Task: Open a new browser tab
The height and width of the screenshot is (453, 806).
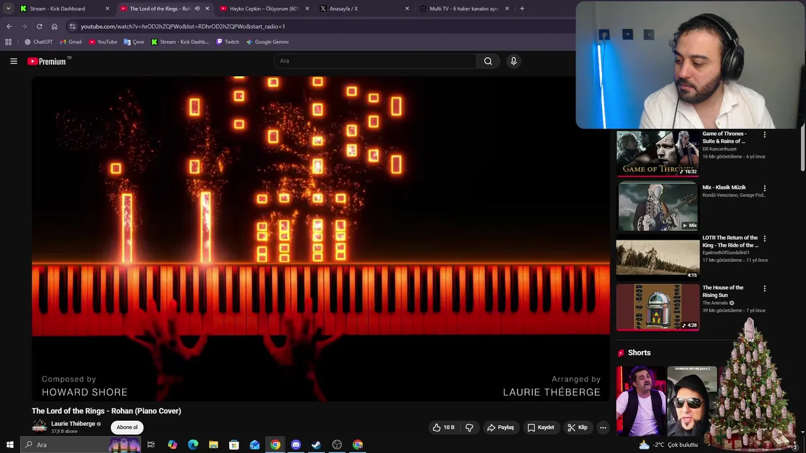Action: (x=522, y=9)
